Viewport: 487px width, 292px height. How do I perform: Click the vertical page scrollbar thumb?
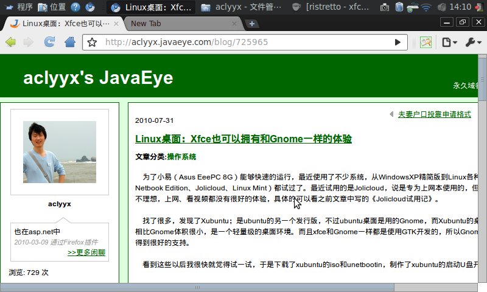coord(482,79)
